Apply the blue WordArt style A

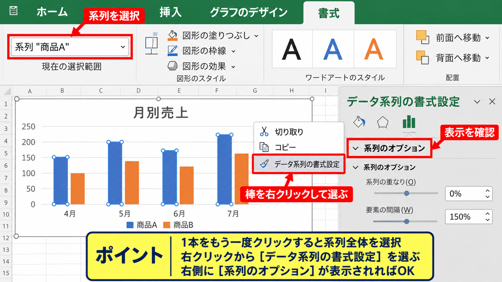(333, 49)
